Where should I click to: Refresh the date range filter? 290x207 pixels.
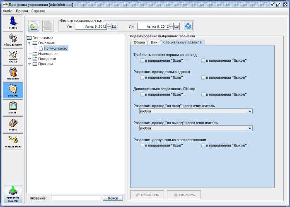pyautogui.click(x=188, y=26)
